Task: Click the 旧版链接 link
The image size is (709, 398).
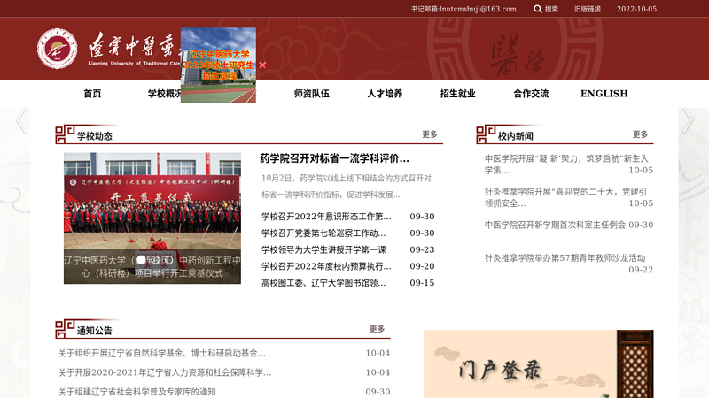Action: (x=588, y=9)
